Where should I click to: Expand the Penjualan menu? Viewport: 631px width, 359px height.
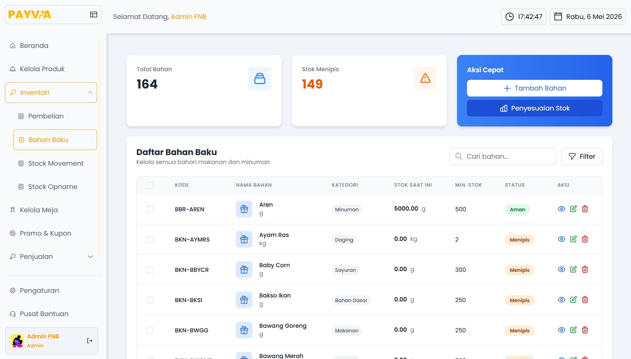click(x=51, y=257)
